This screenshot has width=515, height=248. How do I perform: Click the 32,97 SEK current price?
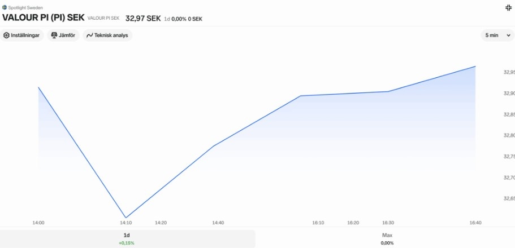pos(143,19)
